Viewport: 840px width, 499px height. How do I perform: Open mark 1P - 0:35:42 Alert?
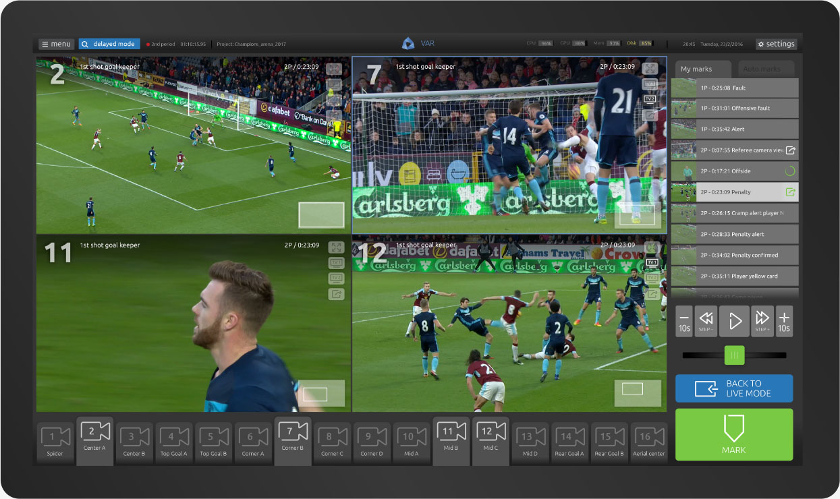click(735, 129)
